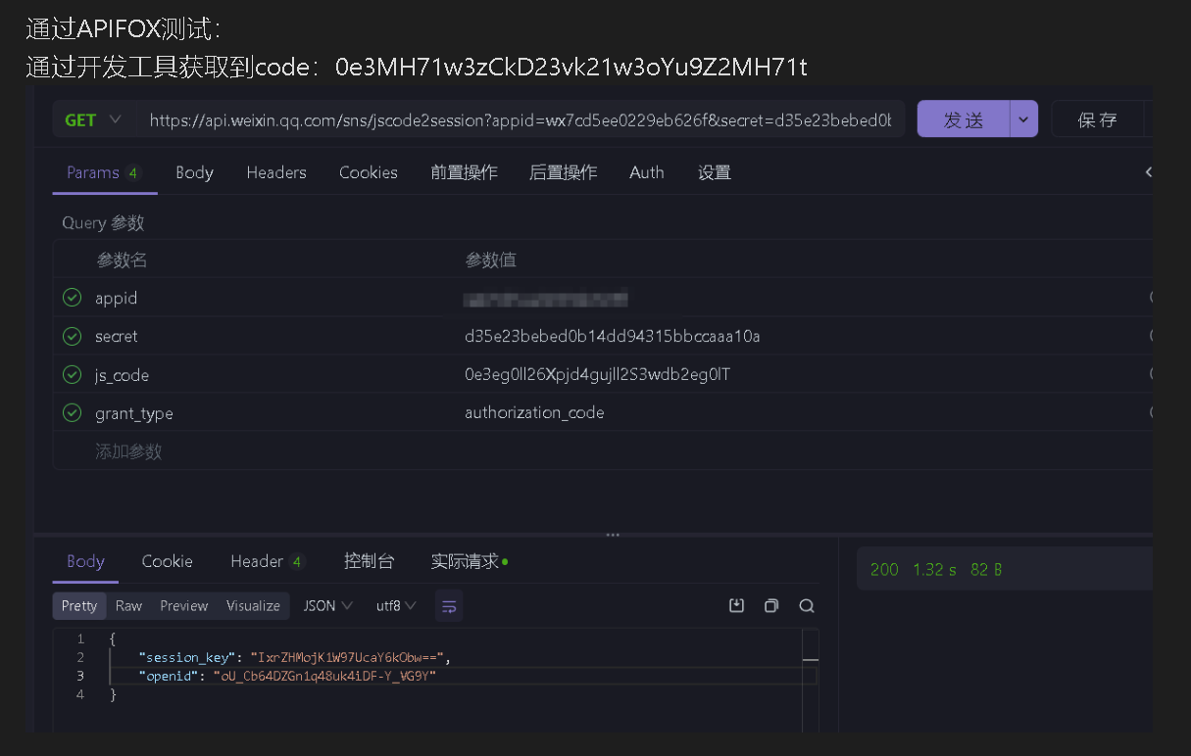Click the 参数值 column header
The image size is (1191, 756).
tap(490, 260)
